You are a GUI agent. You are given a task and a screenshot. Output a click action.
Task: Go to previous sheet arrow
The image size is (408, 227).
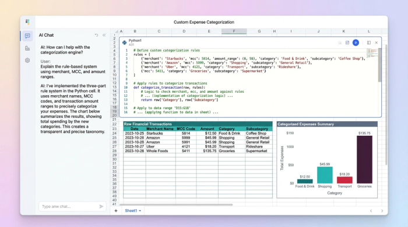371,211
